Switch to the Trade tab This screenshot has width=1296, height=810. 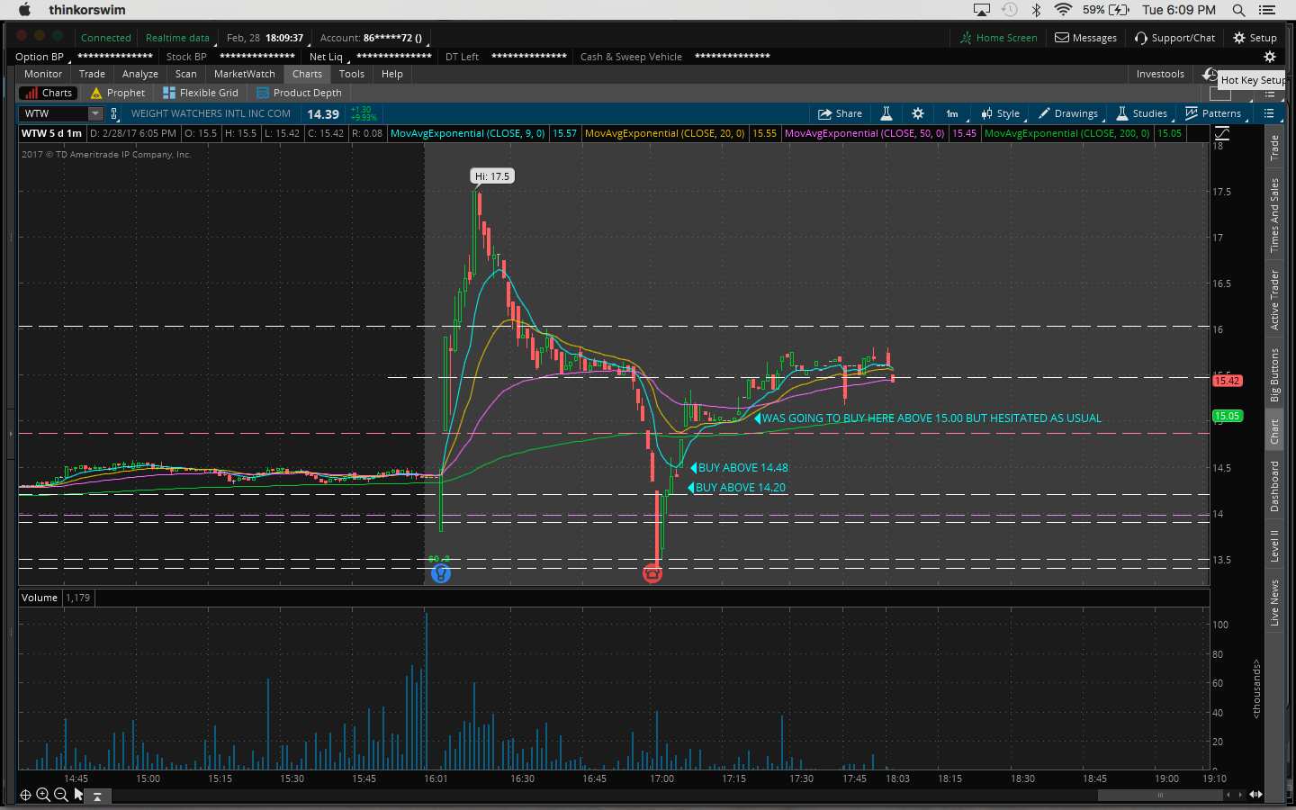tap(92, 74)
